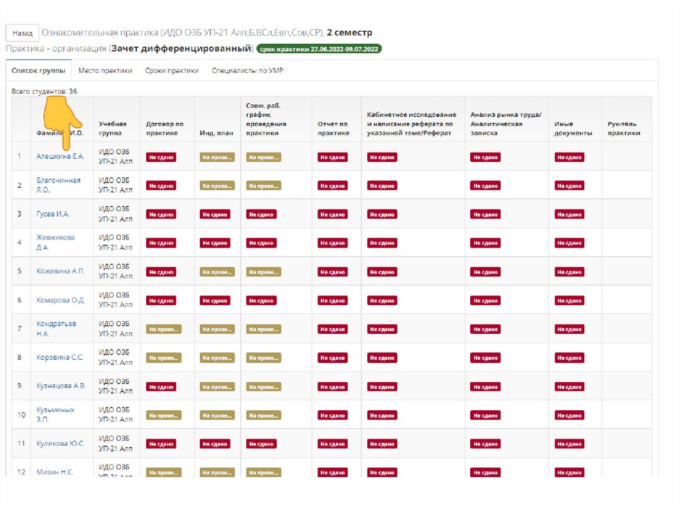
Task: Click Алешкина's Инд. план 'На прове...' badge
Action: [x=217, y=157]
